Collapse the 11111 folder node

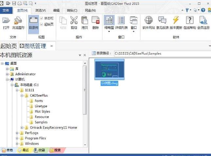tap(17, 90)
